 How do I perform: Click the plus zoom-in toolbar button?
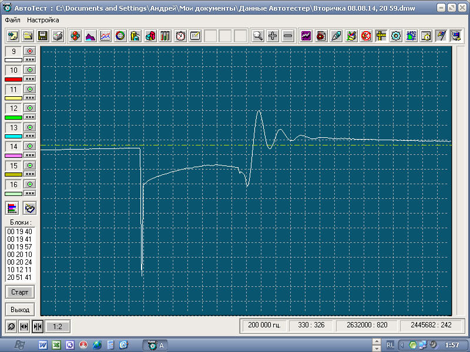click(273, 36)
